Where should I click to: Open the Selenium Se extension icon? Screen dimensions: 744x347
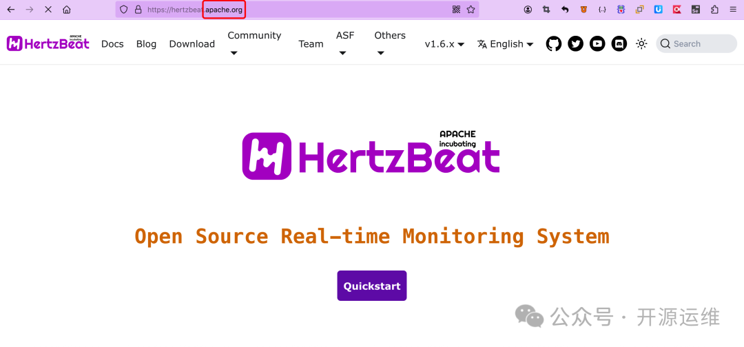(x=696, y=10)
